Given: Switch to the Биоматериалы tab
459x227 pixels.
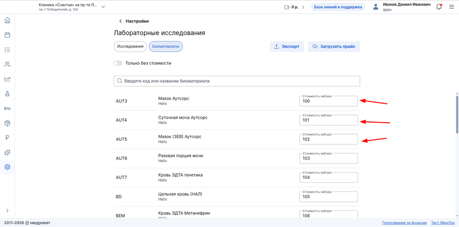Looking at the screenshot, I should 166,46.
